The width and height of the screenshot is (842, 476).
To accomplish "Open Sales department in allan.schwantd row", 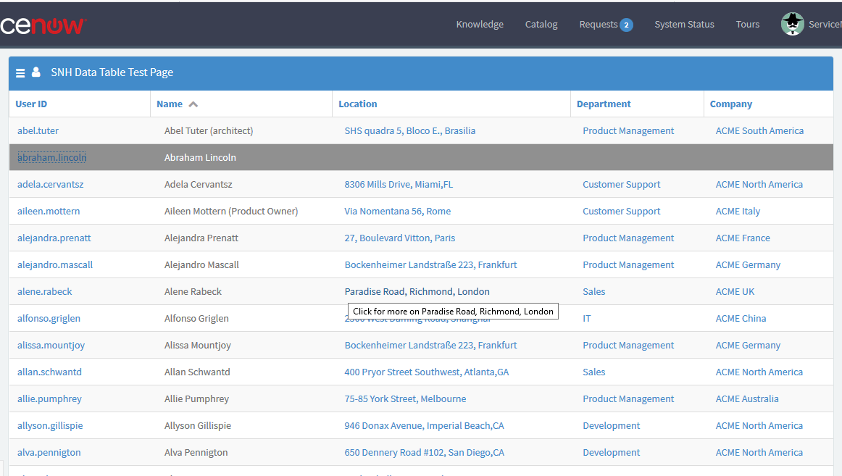I will tap(594, 372).
